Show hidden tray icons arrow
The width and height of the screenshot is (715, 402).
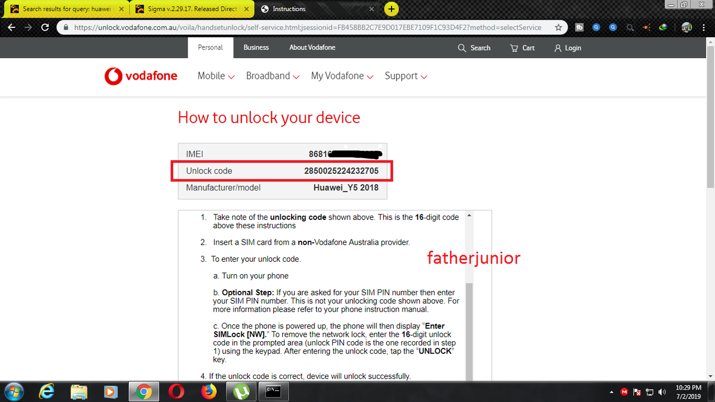point(612,392)
